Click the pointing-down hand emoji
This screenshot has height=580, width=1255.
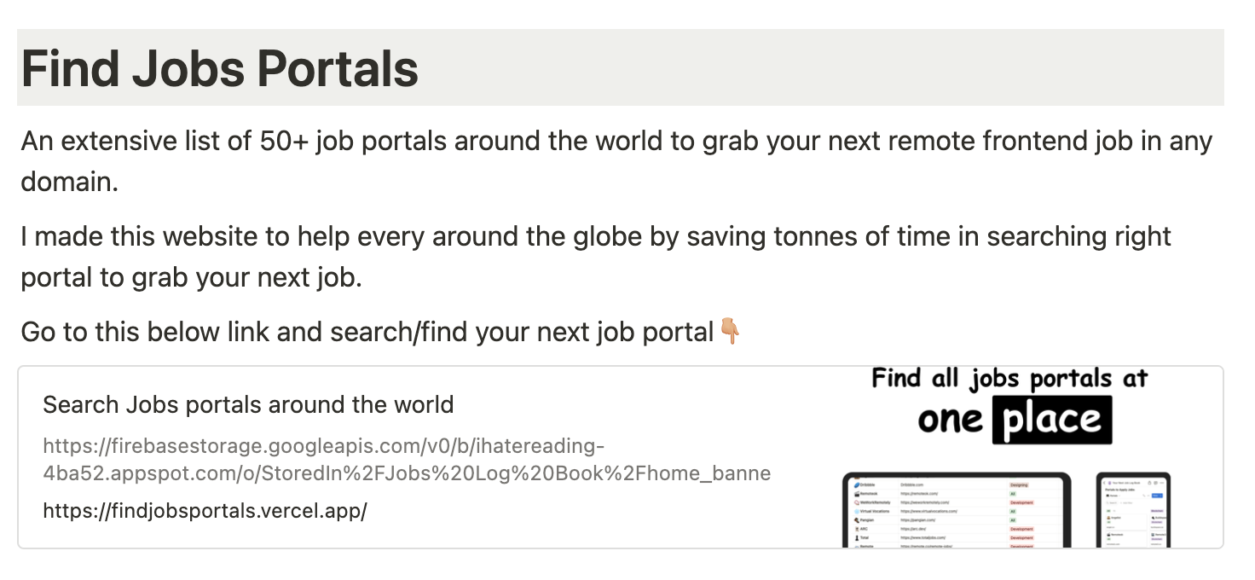tap(731, 331)
